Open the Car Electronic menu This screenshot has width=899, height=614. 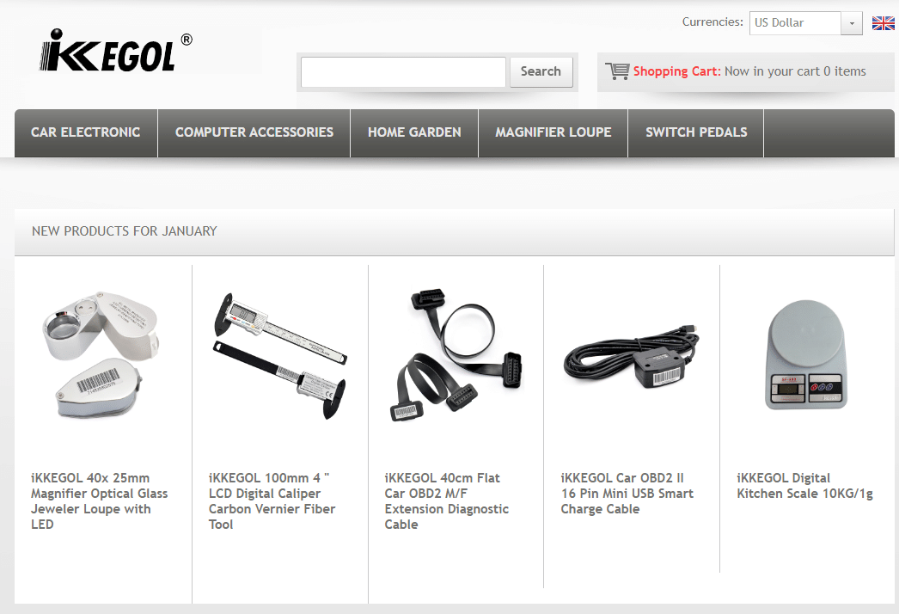pyautogui.click(x=86, y=132)
